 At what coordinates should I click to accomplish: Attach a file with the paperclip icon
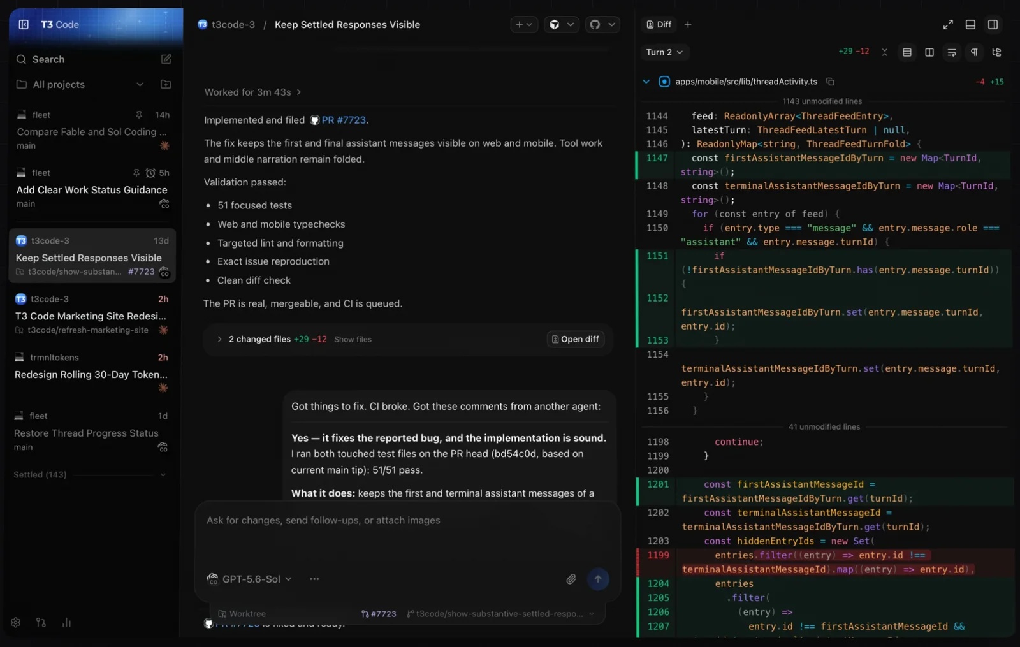pyautogui.click(x=571, y=579)
